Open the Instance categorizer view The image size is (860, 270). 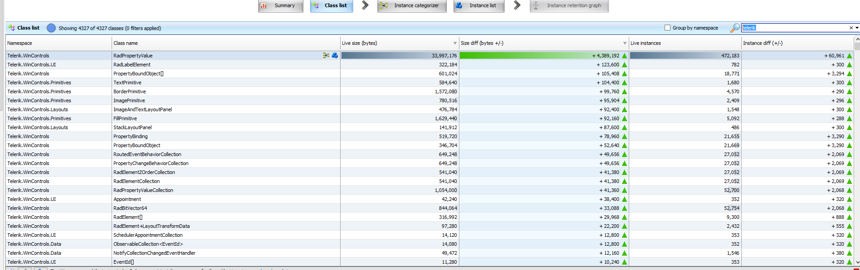tap(412, 6)
